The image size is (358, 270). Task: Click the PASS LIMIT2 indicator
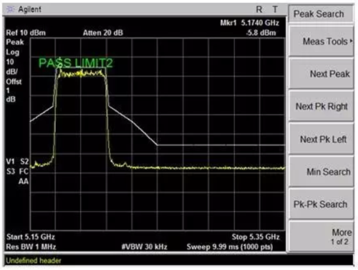pos(76,63)
